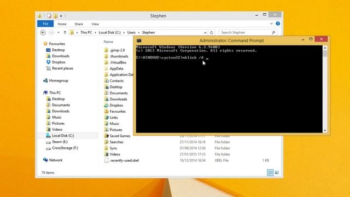Select This PC in the navigation pane
The image size is (350, 197).
pos(55,92)
